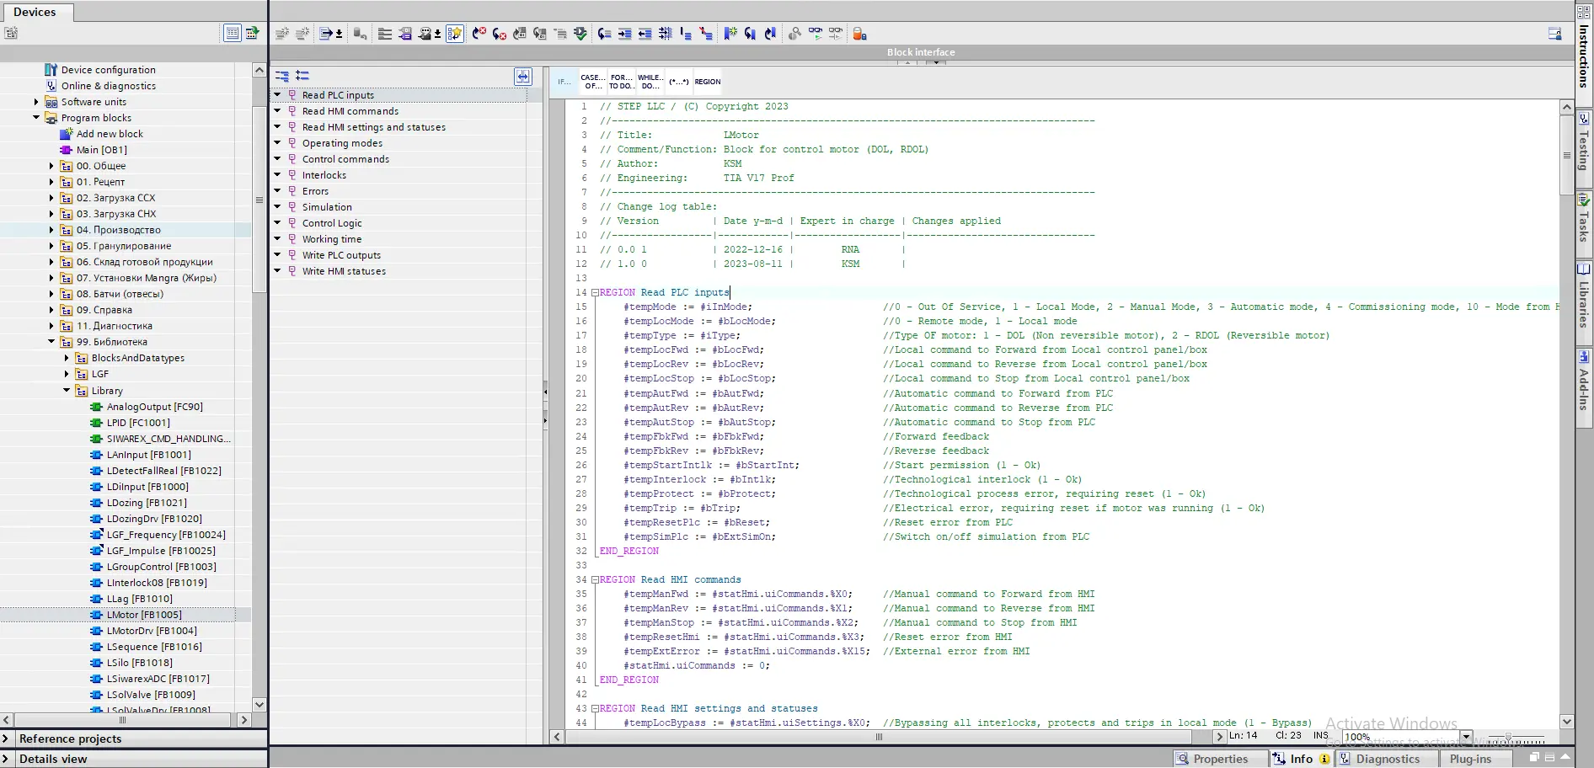
Task: Click the Insert row toolbar icon
Action: [x=282, y=34]
